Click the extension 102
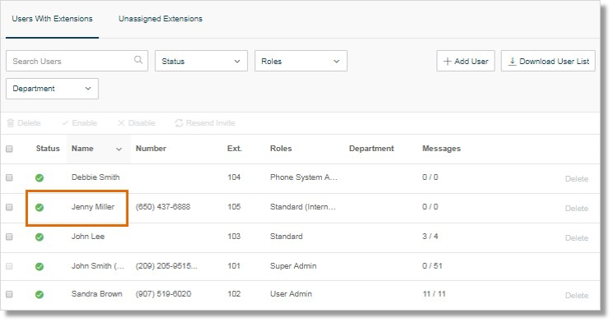612x322 pixels. click(234, 294)
